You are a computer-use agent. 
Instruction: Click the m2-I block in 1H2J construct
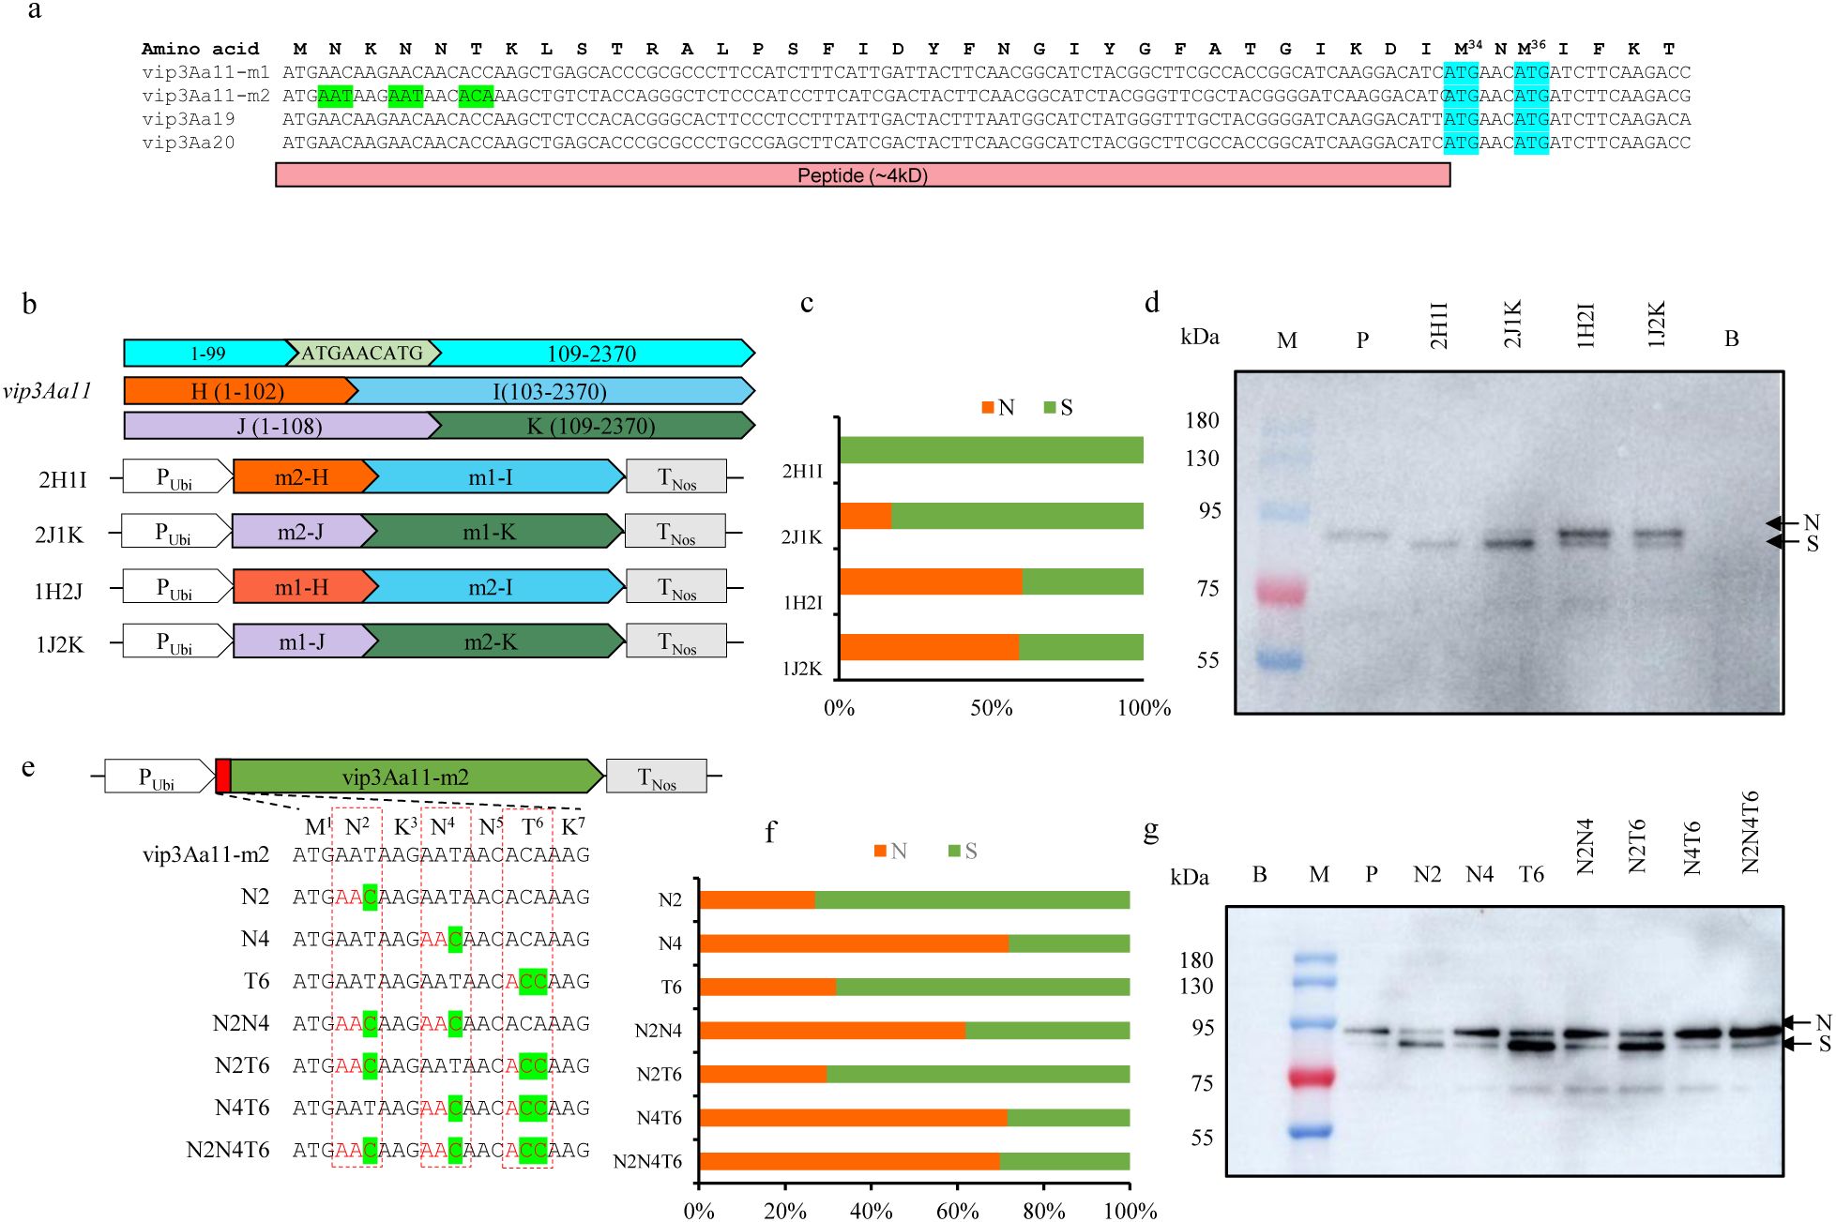pos(492,587)
